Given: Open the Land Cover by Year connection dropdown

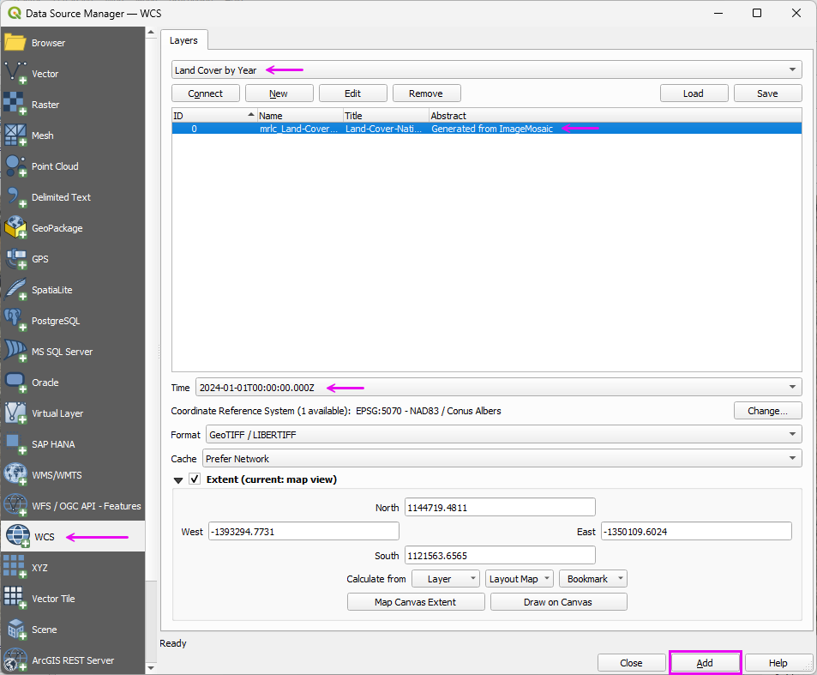Looking at the screenshot, I should (486, 70).
